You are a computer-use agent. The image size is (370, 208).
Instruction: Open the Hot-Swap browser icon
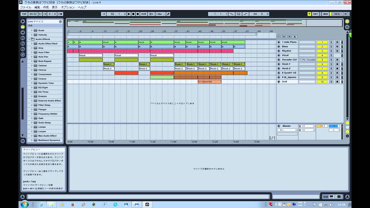pos(23,55)
